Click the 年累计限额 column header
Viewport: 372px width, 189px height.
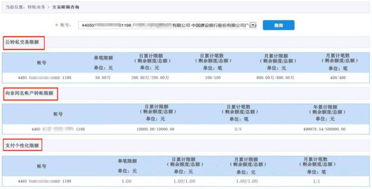(325, 107)
